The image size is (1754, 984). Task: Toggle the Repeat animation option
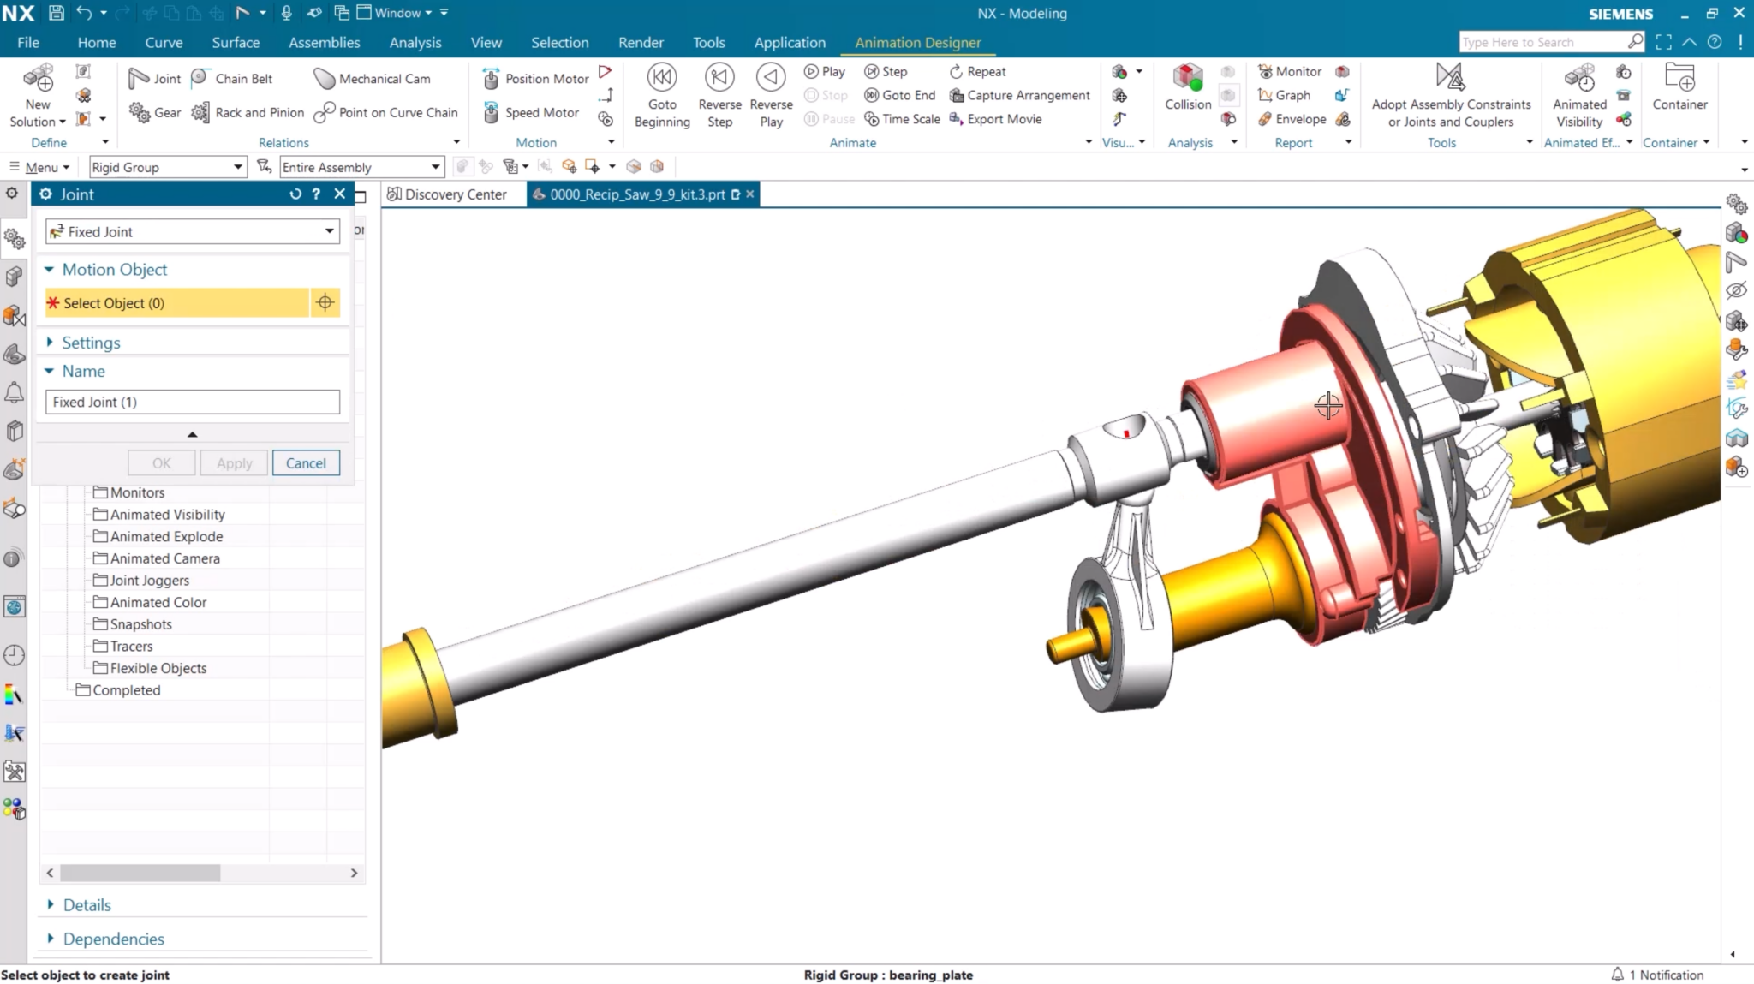coord(977,72)
